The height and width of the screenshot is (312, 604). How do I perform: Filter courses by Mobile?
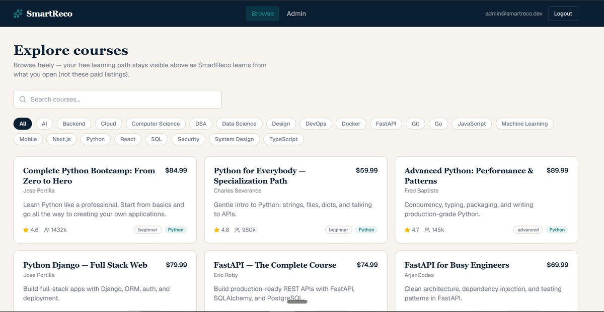pos(28,139)
